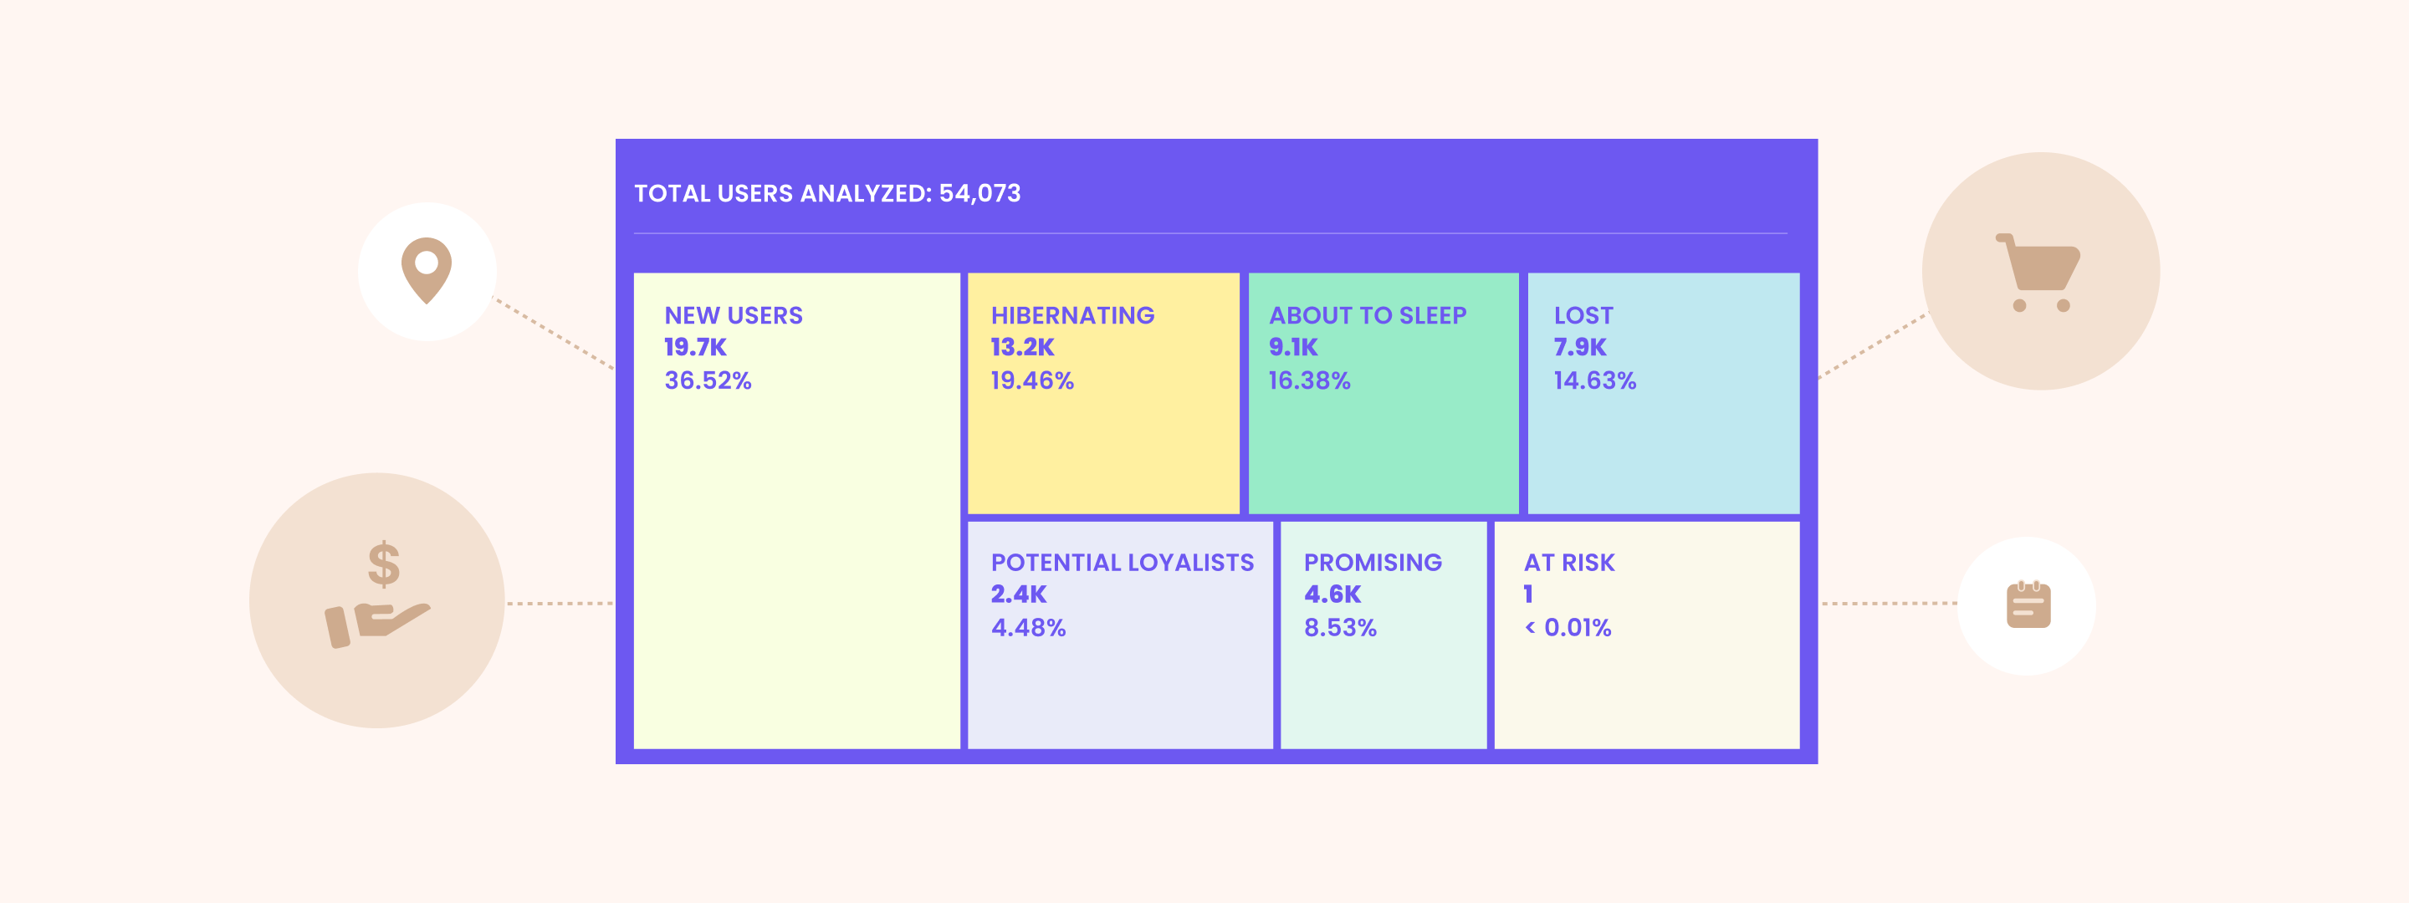Select the At Risk segment label
This screenshot has height=903, width=2409.
pyautogui.click(x=1568, y=563)
